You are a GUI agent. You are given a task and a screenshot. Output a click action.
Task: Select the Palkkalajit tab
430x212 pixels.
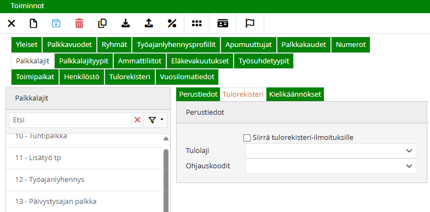pyautogui.click(x=33, y=61)
